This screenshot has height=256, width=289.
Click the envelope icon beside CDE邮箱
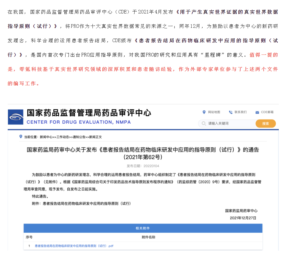[x=257, y=112]
